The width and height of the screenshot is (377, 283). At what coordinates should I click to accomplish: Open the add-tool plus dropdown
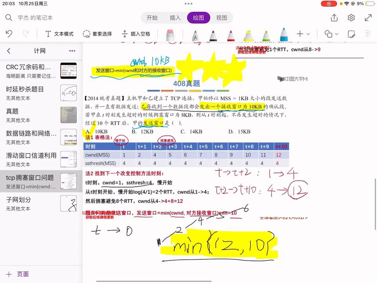point(300,35)
